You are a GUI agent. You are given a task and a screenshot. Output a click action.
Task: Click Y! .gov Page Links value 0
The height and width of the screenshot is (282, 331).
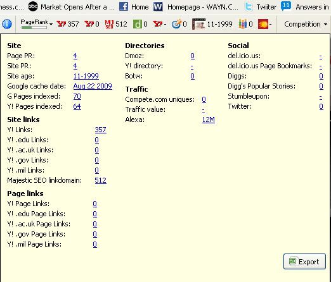[95, 234]
